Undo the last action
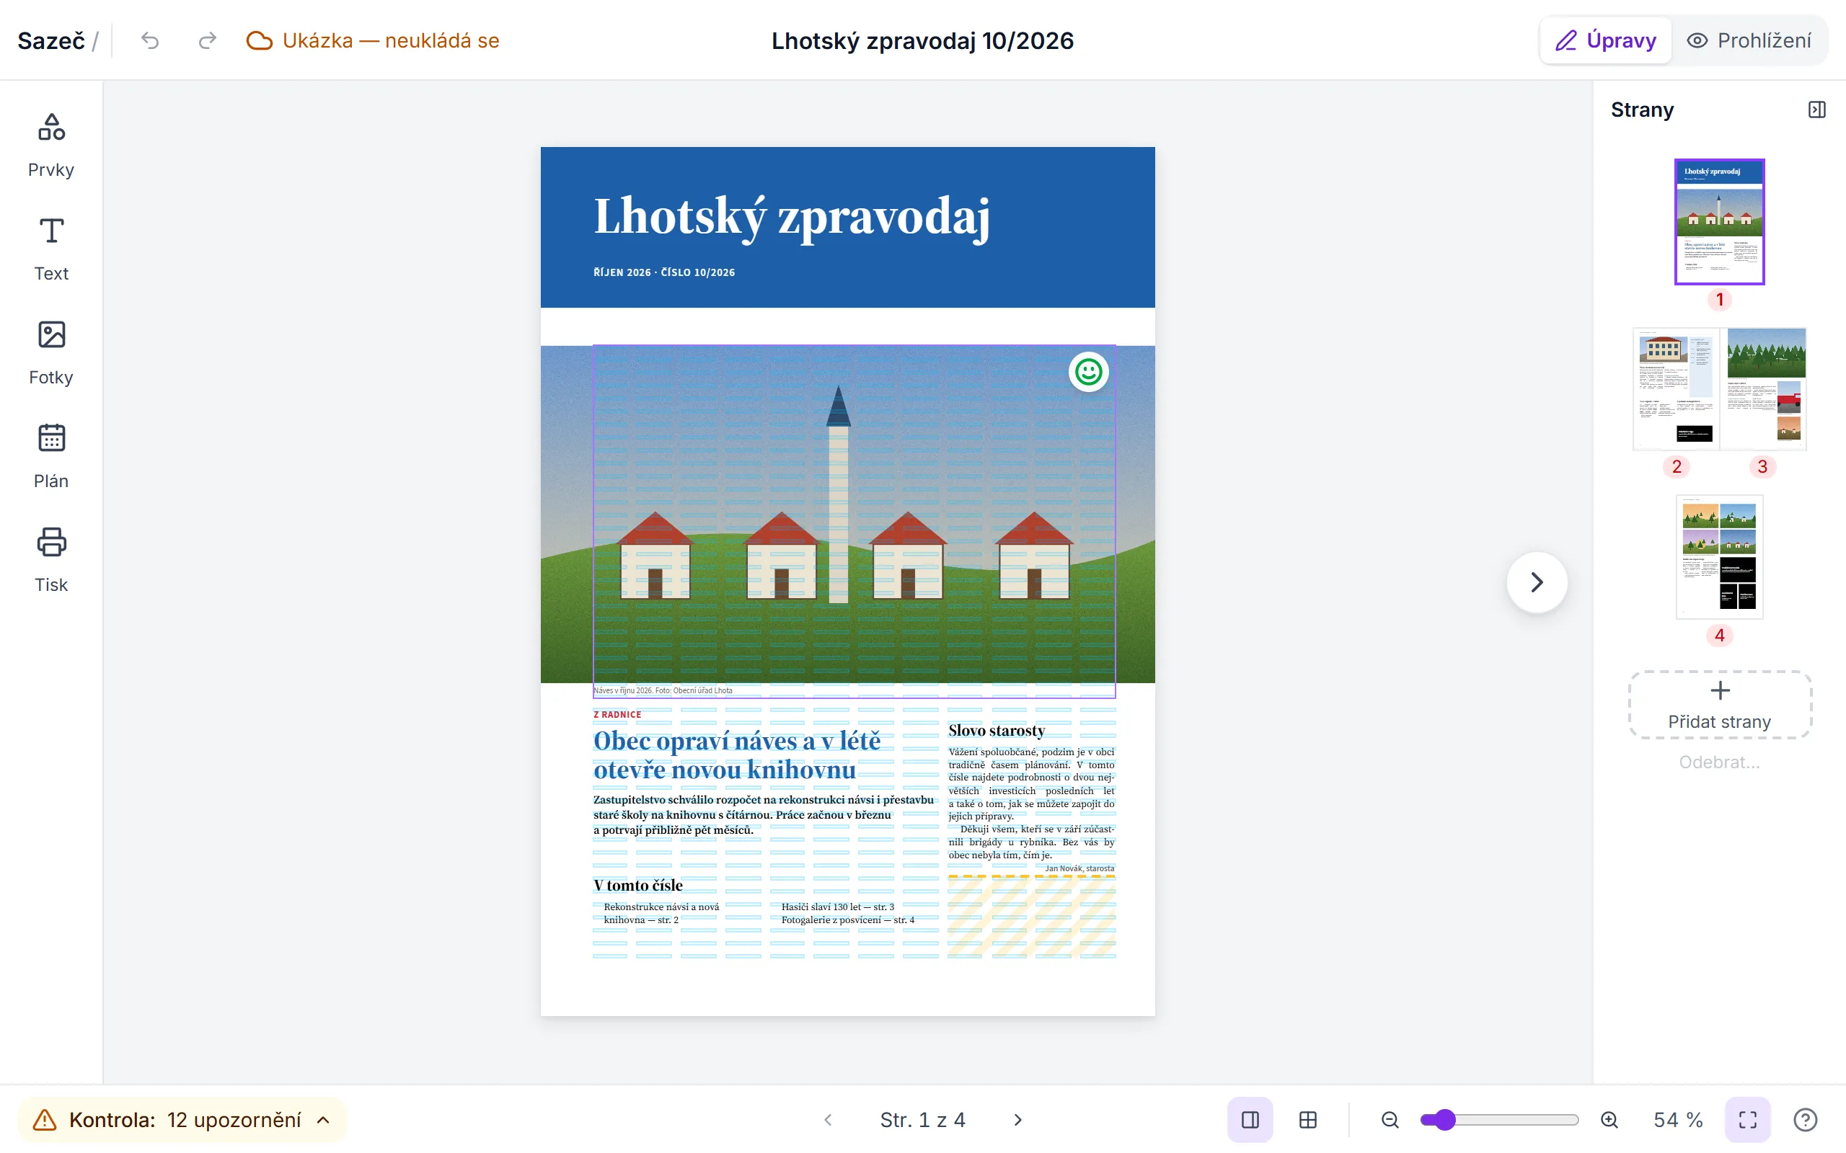This screenshot has height=1153, width=1846. point(150,40)
